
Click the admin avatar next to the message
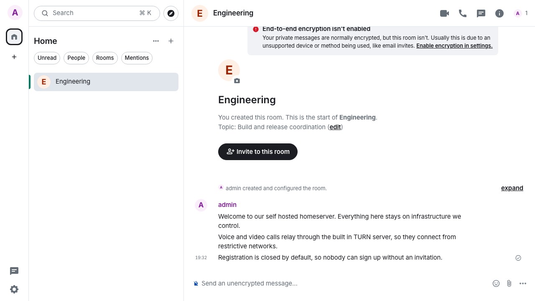tap(201, 205)
